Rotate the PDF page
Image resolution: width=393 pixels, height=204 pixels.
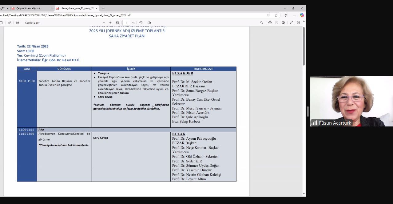coord(141,23)
